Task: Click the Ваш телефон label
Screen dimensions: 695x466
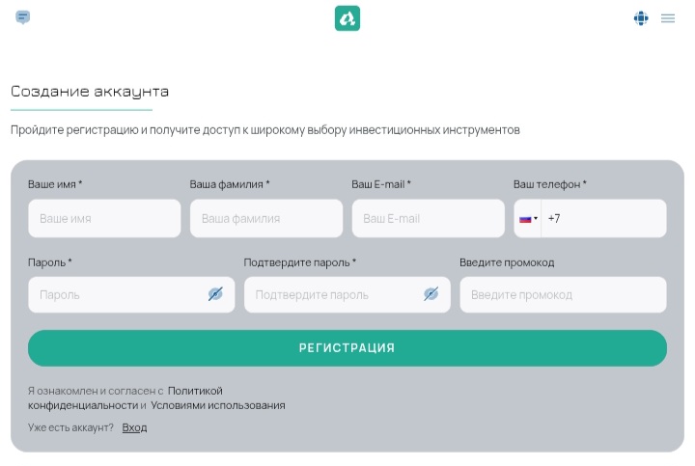Action: tap(549, 184)
